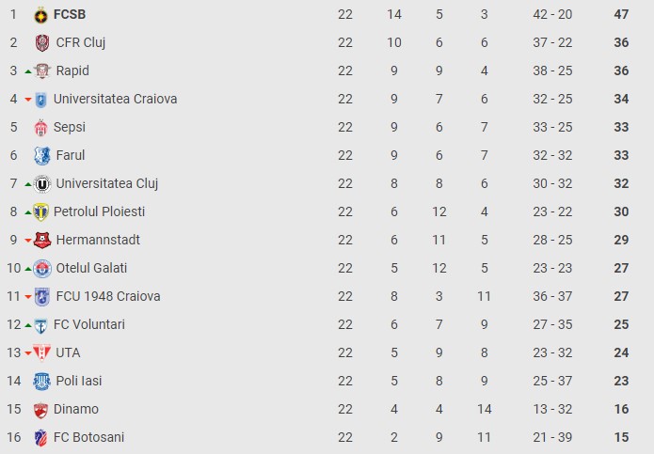Click Dinamo's 13 - 32 goal record
Screen dimensions: 654x454
point(552,409)
